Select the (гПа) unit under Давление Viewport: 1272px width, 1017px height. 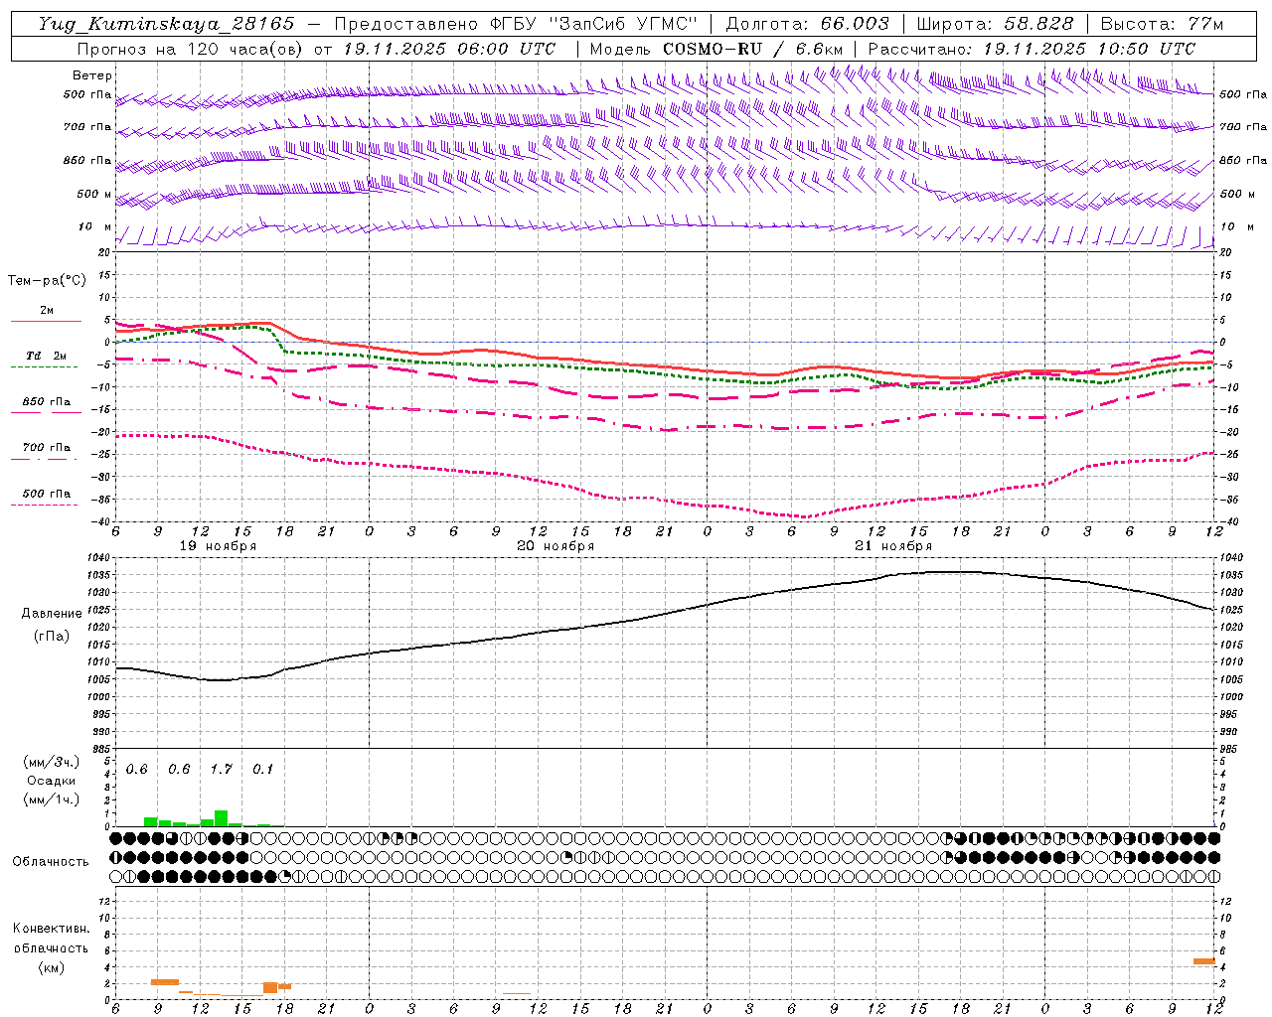pos(52,636)
